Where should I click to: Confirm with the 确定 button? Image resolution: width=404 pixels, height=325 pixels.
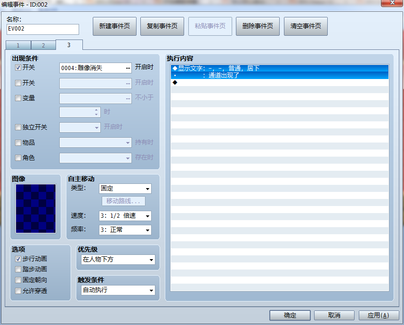click(x=290, y=315)
